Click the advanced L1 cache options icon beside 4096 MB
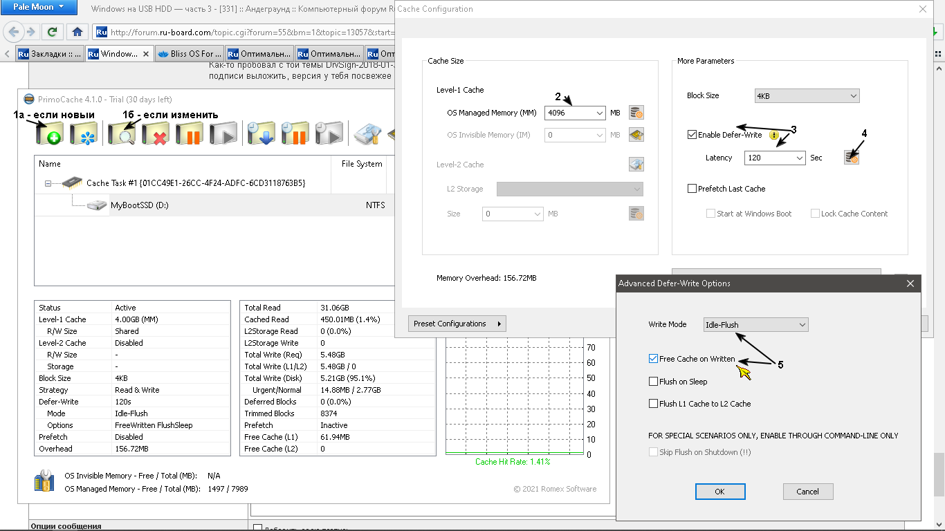 point(636,113)
